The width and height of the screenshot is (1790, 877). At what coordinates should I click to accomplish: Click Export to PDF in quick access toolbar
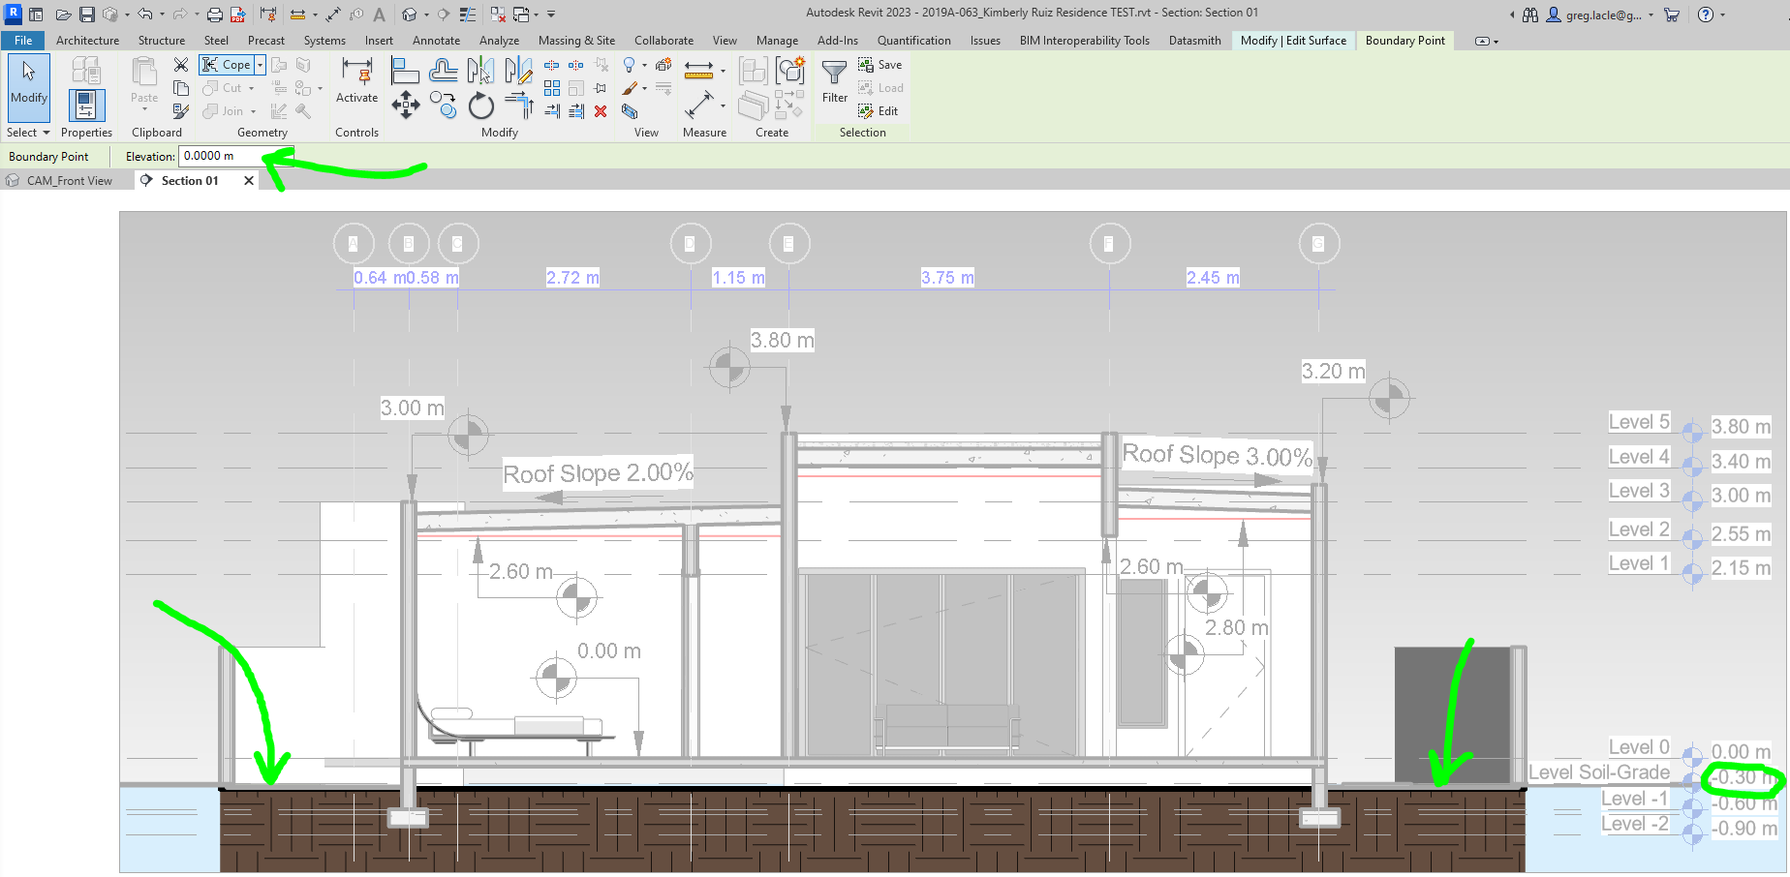coord(238,15)
